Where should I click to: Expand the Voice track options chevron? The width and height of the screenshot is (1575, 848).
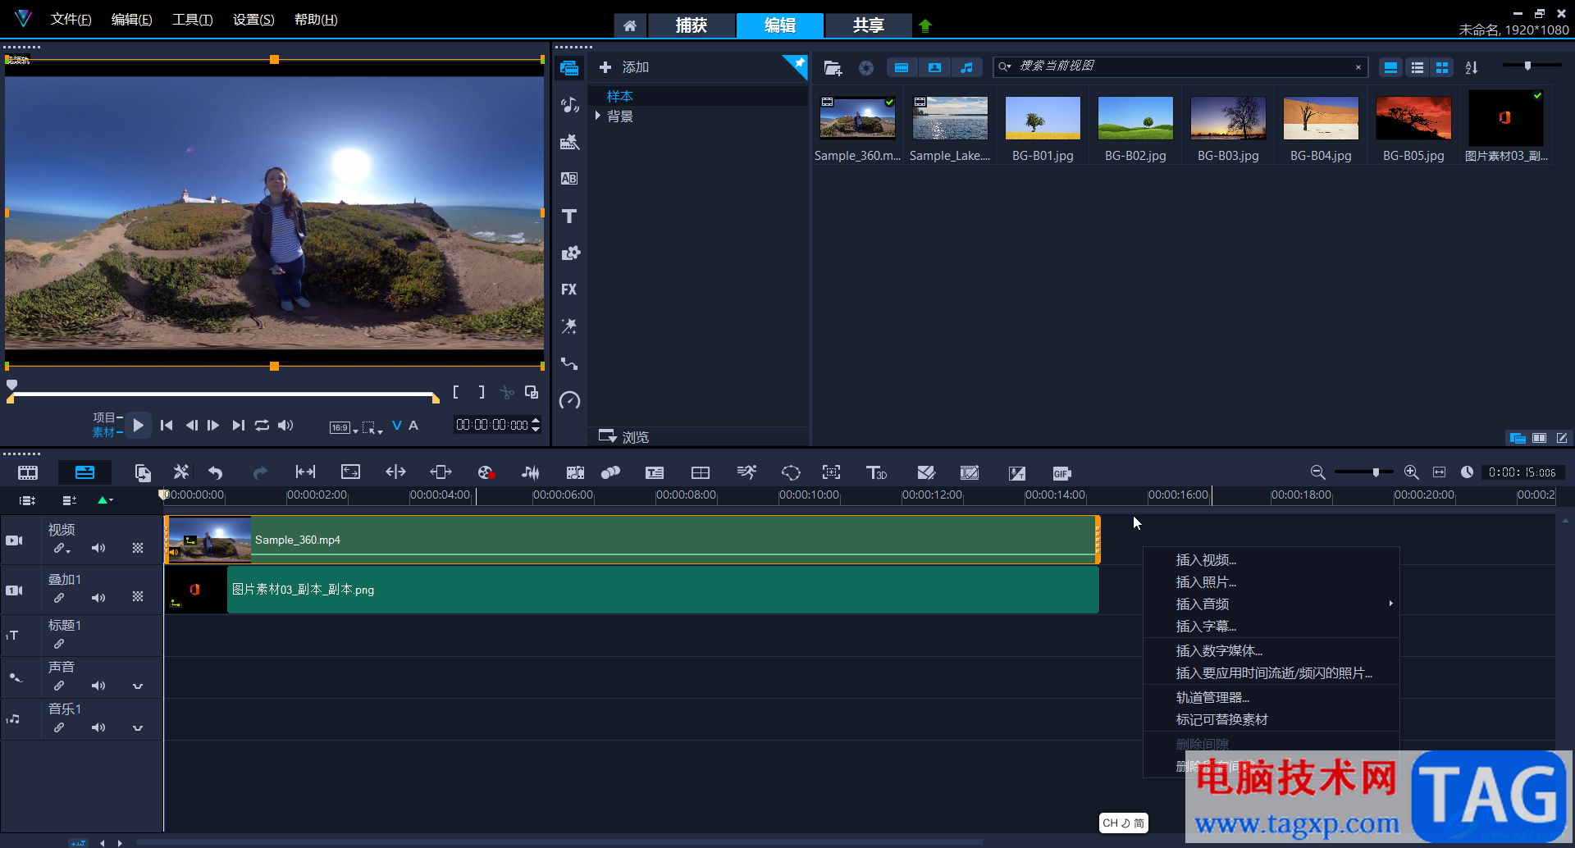[138, 686]
